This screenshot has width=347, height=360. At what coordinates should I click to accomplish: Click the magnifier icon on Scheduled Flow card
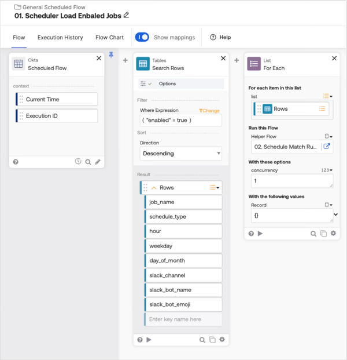(x=88, y=162)
